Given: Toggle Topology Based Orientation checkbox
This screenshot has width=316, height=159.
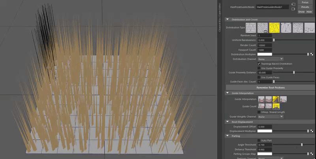Looking at the screenshot, I should tap(259, 63).
